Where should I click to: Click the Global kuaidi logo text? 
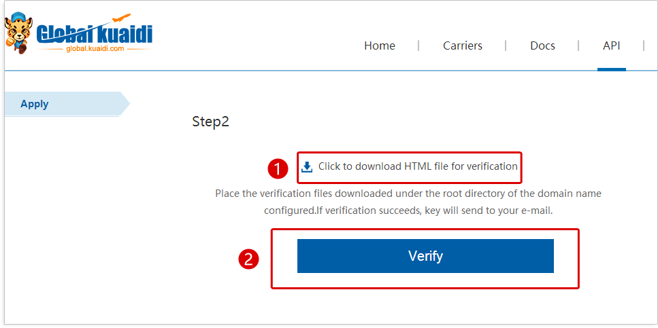94,35
